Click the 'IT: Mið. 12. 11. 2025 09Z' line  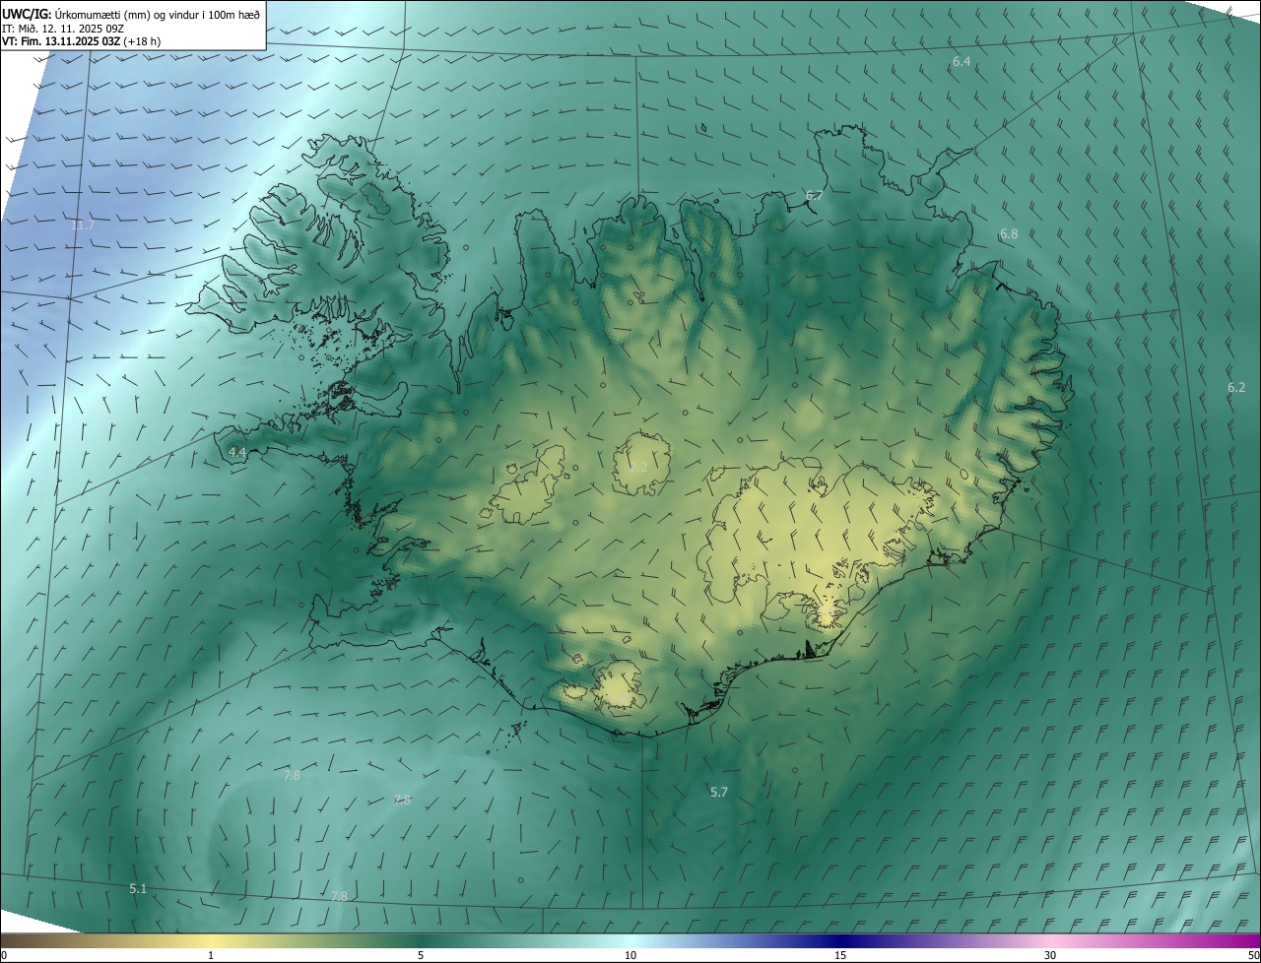point(65,29)
